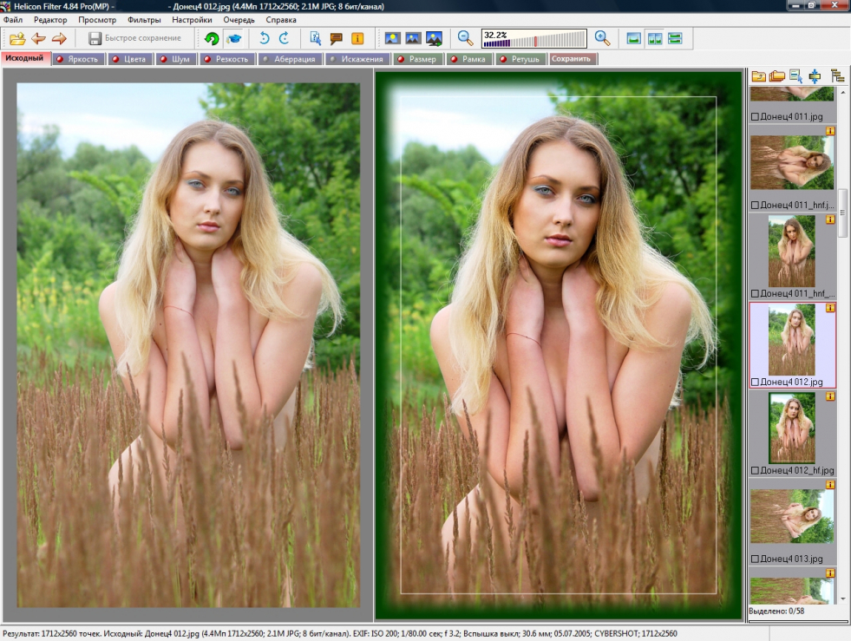Switch to the Ретушь tab
Viewport: 851px width, 641px height.
point(520,59)
